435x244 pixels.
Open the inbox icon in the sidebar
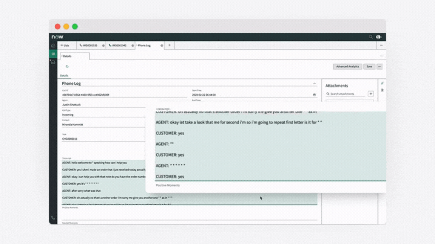(53, 62)
